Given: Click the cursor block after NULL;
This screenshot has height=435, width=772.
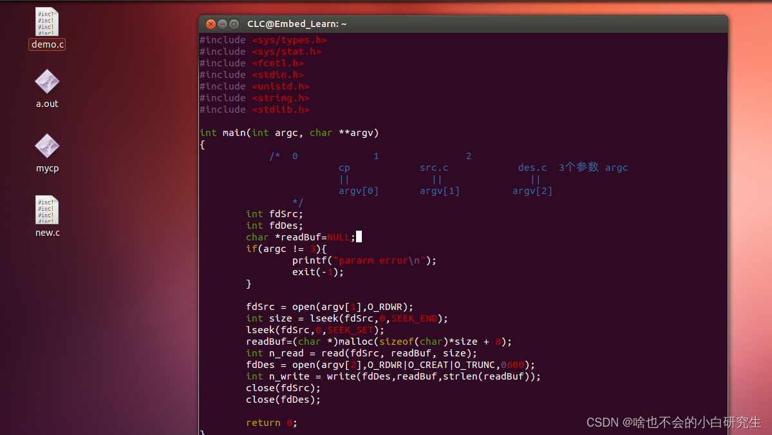Looking at the screenshot, I should click(x=359, y=237).
